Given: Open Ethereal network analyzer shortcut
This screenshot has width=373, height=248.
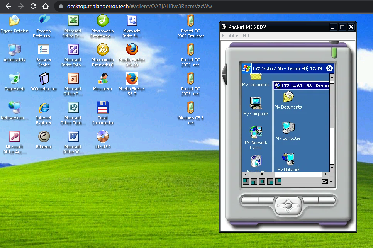Looking at the screenshot, I should (44, 140).
